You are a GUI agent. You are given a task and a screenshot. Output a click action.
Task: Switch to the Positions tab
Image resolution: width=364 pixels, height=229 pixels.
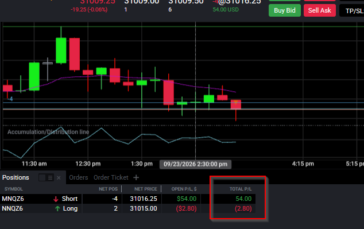[16, 177]
